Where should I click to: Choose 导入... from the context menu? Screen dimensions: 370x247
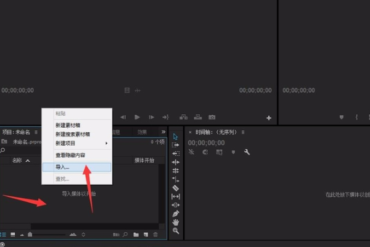coord(62,167)
